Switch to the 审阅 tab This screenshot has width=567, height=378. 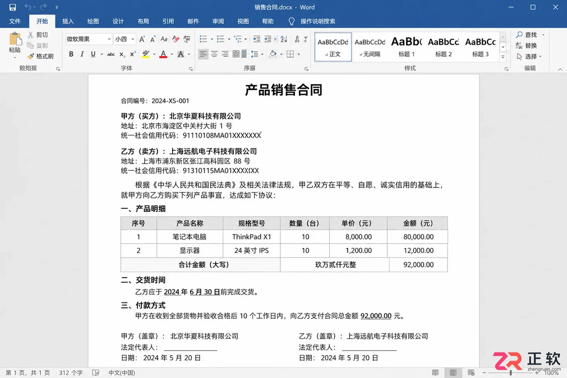[218, 21]
